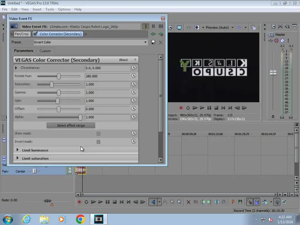Open the overlays grid dropdown arrow
300x225 pixels.
pyautogui.click(x=246, y=28)
